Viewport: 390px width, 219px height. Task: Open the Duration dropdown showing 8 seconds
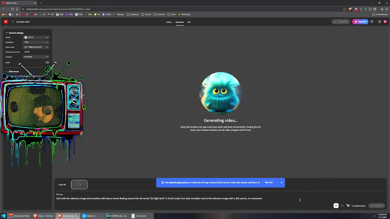(x=36, y=57)
